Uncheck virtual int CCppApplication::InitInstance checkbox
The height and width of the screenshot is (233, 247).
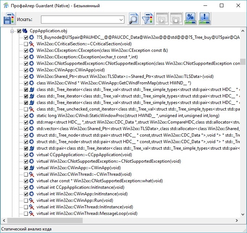[x=26, y=187]
